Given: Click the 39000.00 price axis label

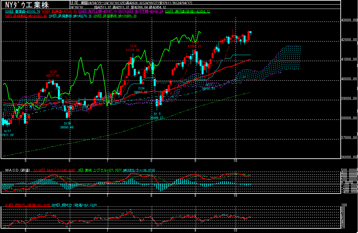Looking at the screenshot, I should (x=349, y=99).
